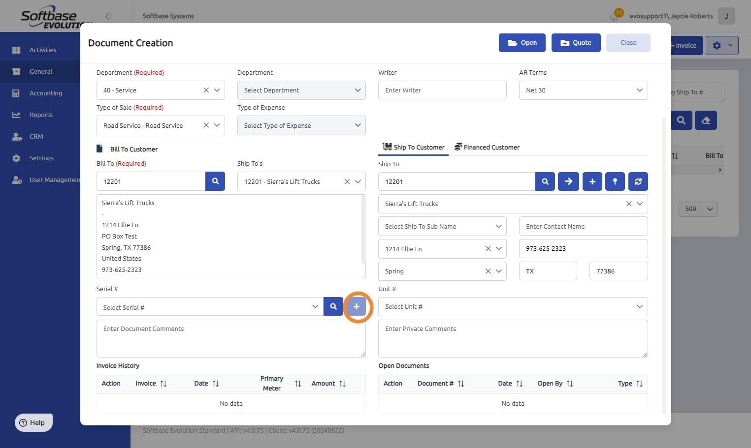Click the Enter Contact Name field
The height and width of the screenshot is (448, 751).
[x=583, y=226]
